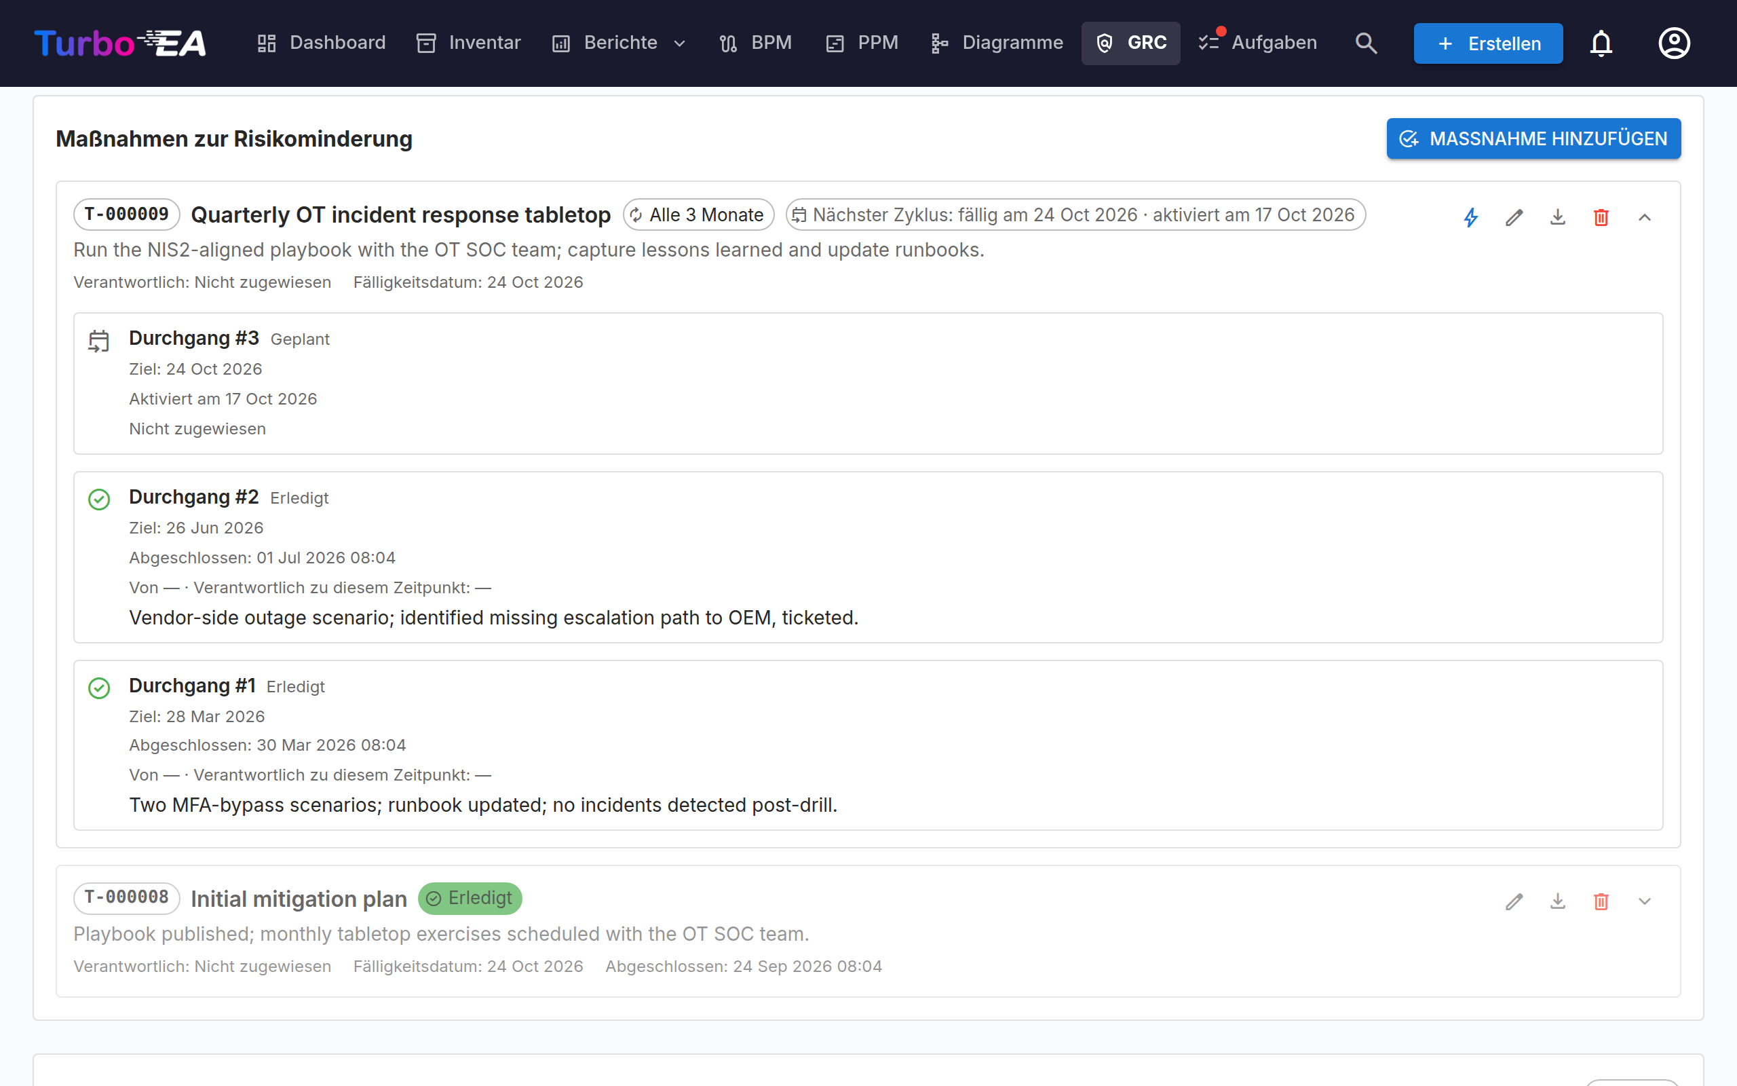Click the Erstellen button

coord(1488,43)
